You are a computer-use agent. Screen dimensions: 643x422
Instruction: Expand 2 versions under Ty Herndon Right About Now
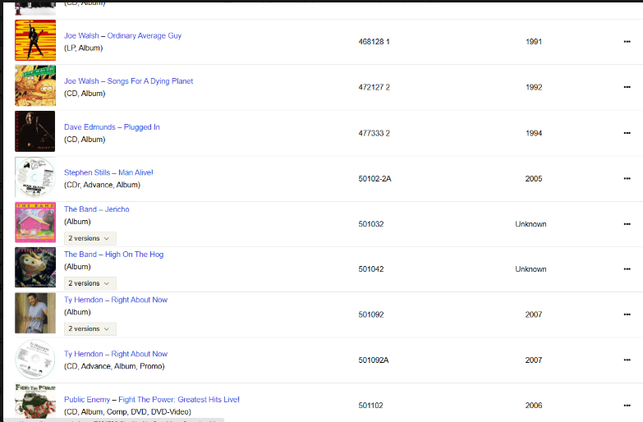coord(90,329)
